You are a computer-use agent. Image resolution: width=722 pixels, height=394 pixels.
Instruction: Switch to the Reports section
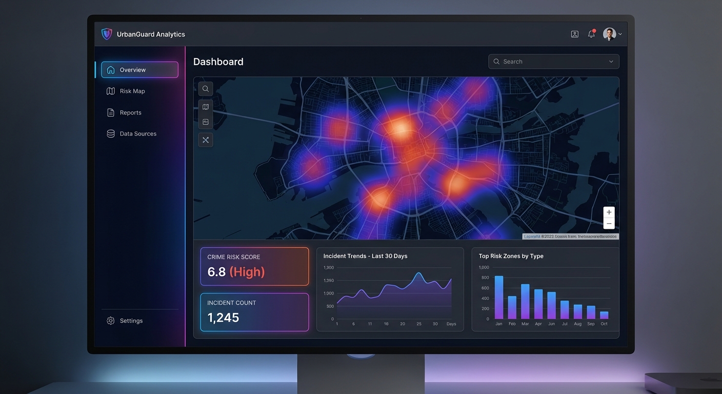point(130,112)
